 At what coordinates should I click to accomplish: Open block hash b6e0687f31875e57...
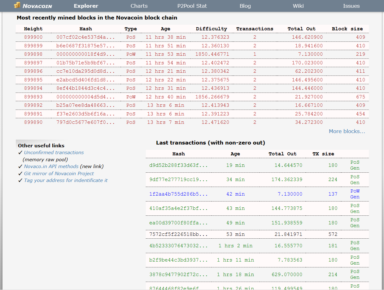tap(85, 46)
